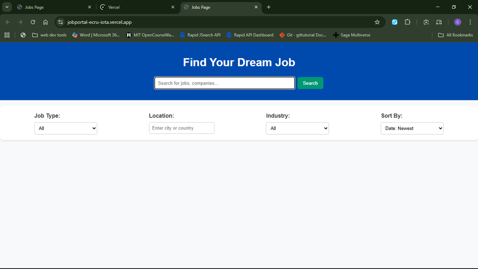Open the purple C profile avatar
This screenshot has width=478, height=269.
(458, 22)
